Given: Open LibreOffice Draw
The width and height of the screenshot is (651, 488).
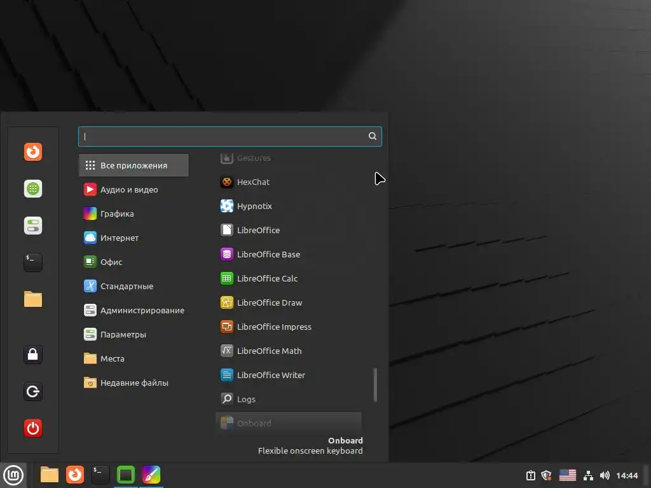Looking at the screenshot, I should pyautogui.click(x=289, y=302).
